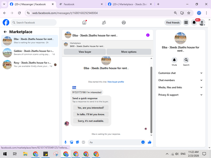Show hidden system tray icons

tap(167, 154)
